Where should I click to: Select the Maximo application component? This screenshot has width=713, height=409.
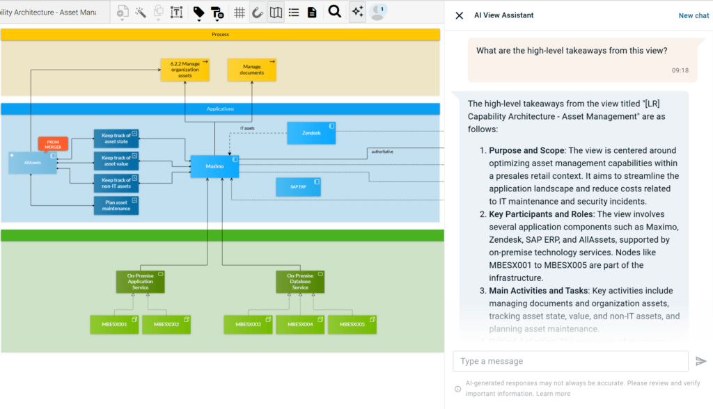[x=214, y=166]
